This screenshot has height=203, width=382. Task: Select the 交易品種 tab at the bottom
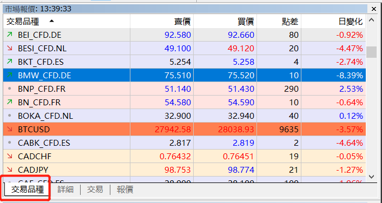coord(27,190)
